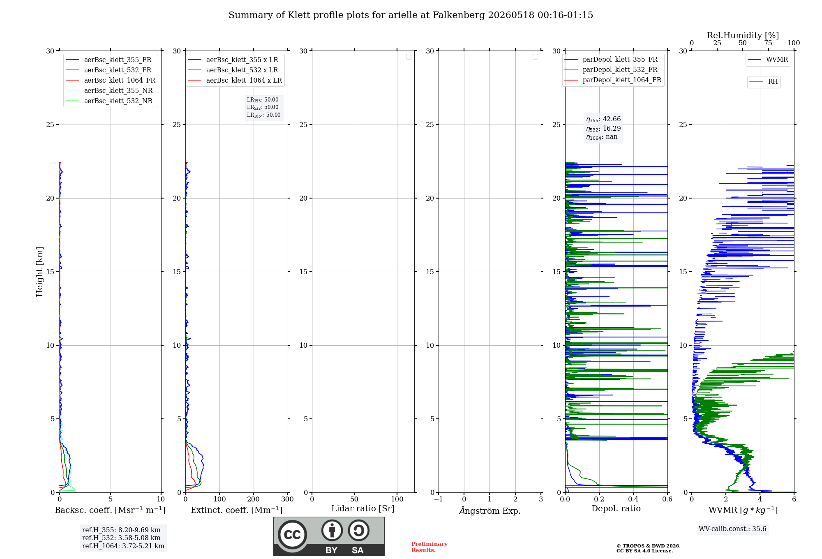
Task: Click the η355: 42.66 value
Action: (x=603, y=119)
